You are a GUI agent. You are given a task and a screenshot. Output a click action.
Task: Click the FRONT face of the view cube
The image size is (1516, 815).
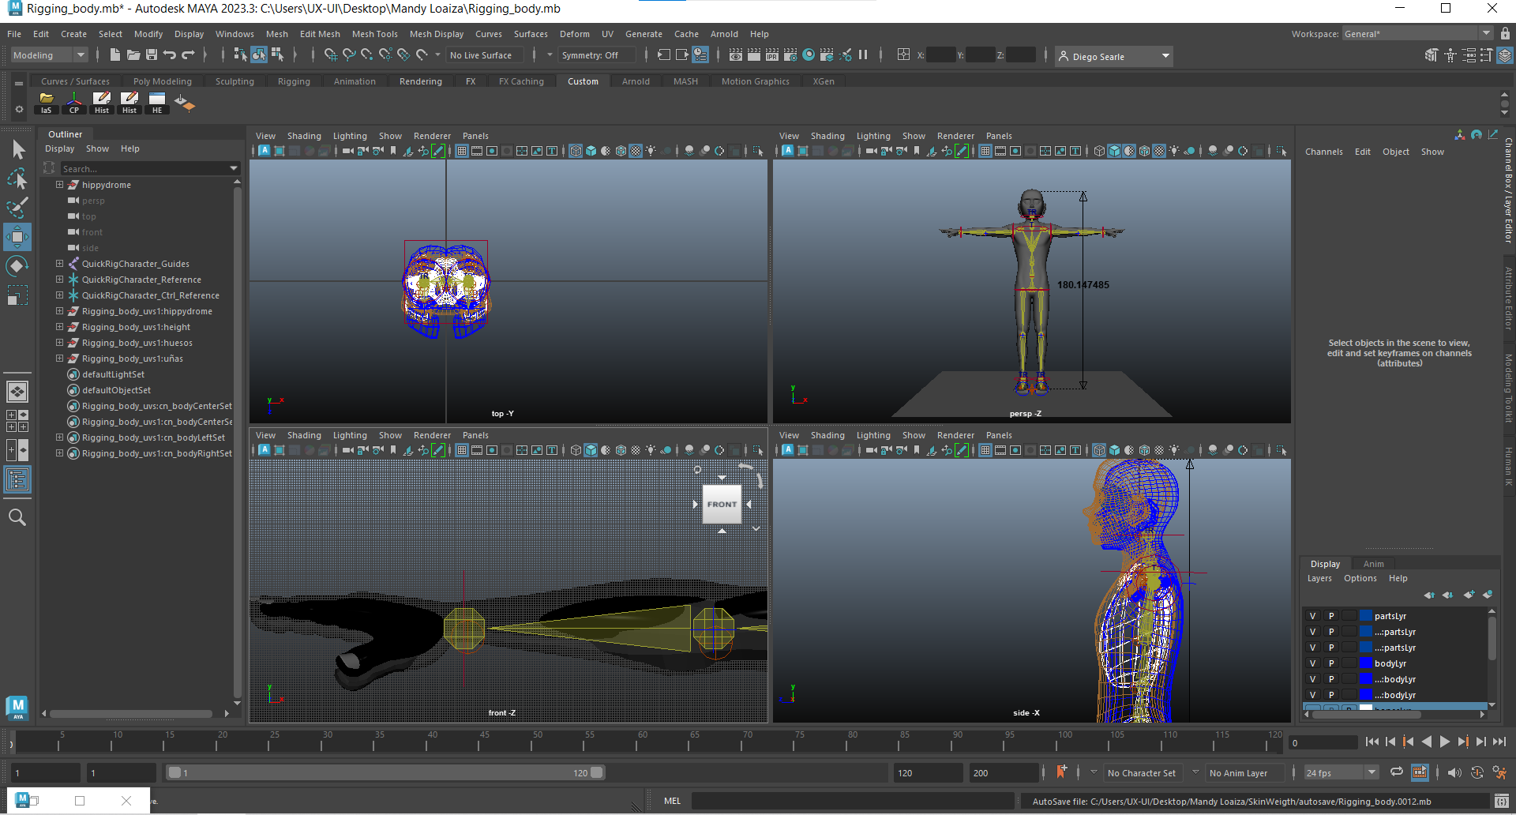coord(722,504)
